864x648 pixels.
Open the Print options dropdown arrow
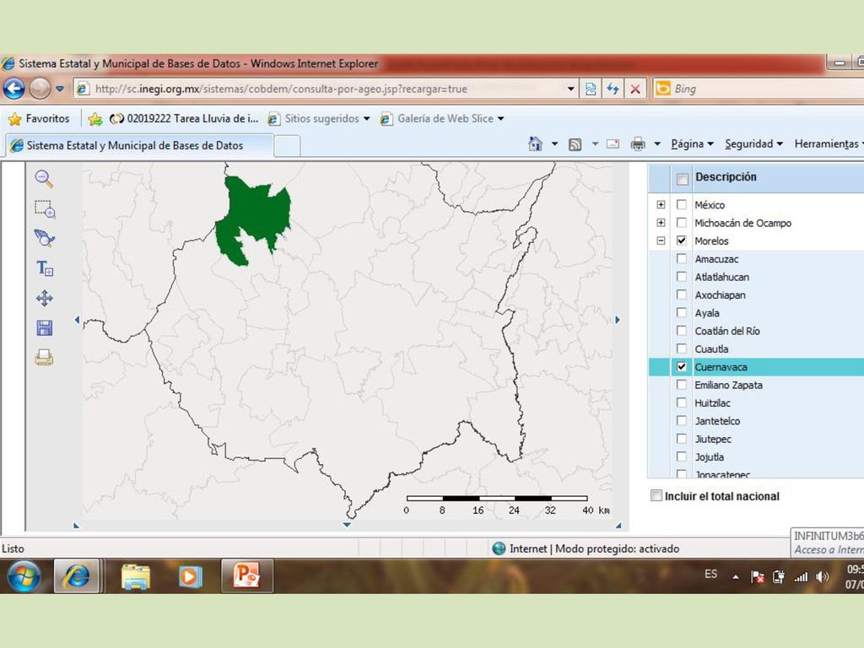pos(656,144)
